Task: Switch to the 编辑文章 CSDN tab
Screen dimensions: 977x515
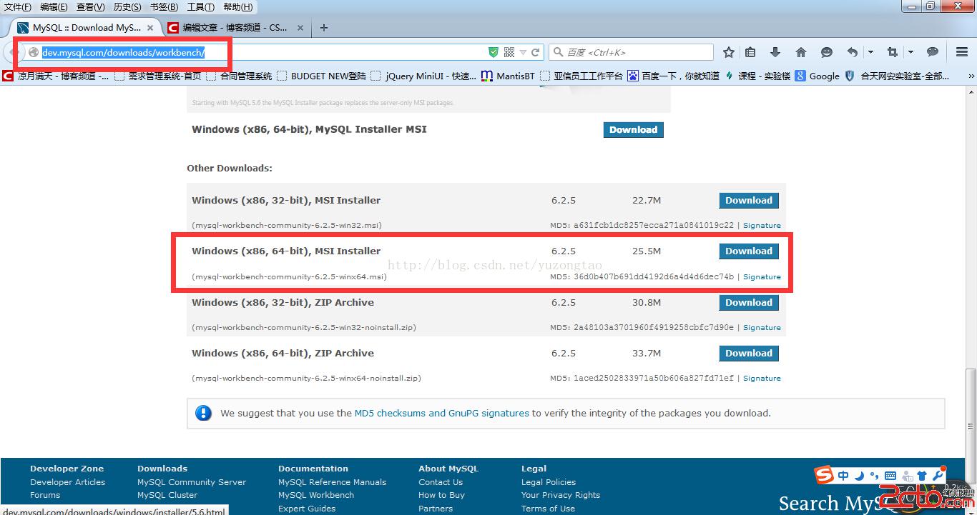Action: (x=234, y=28)
